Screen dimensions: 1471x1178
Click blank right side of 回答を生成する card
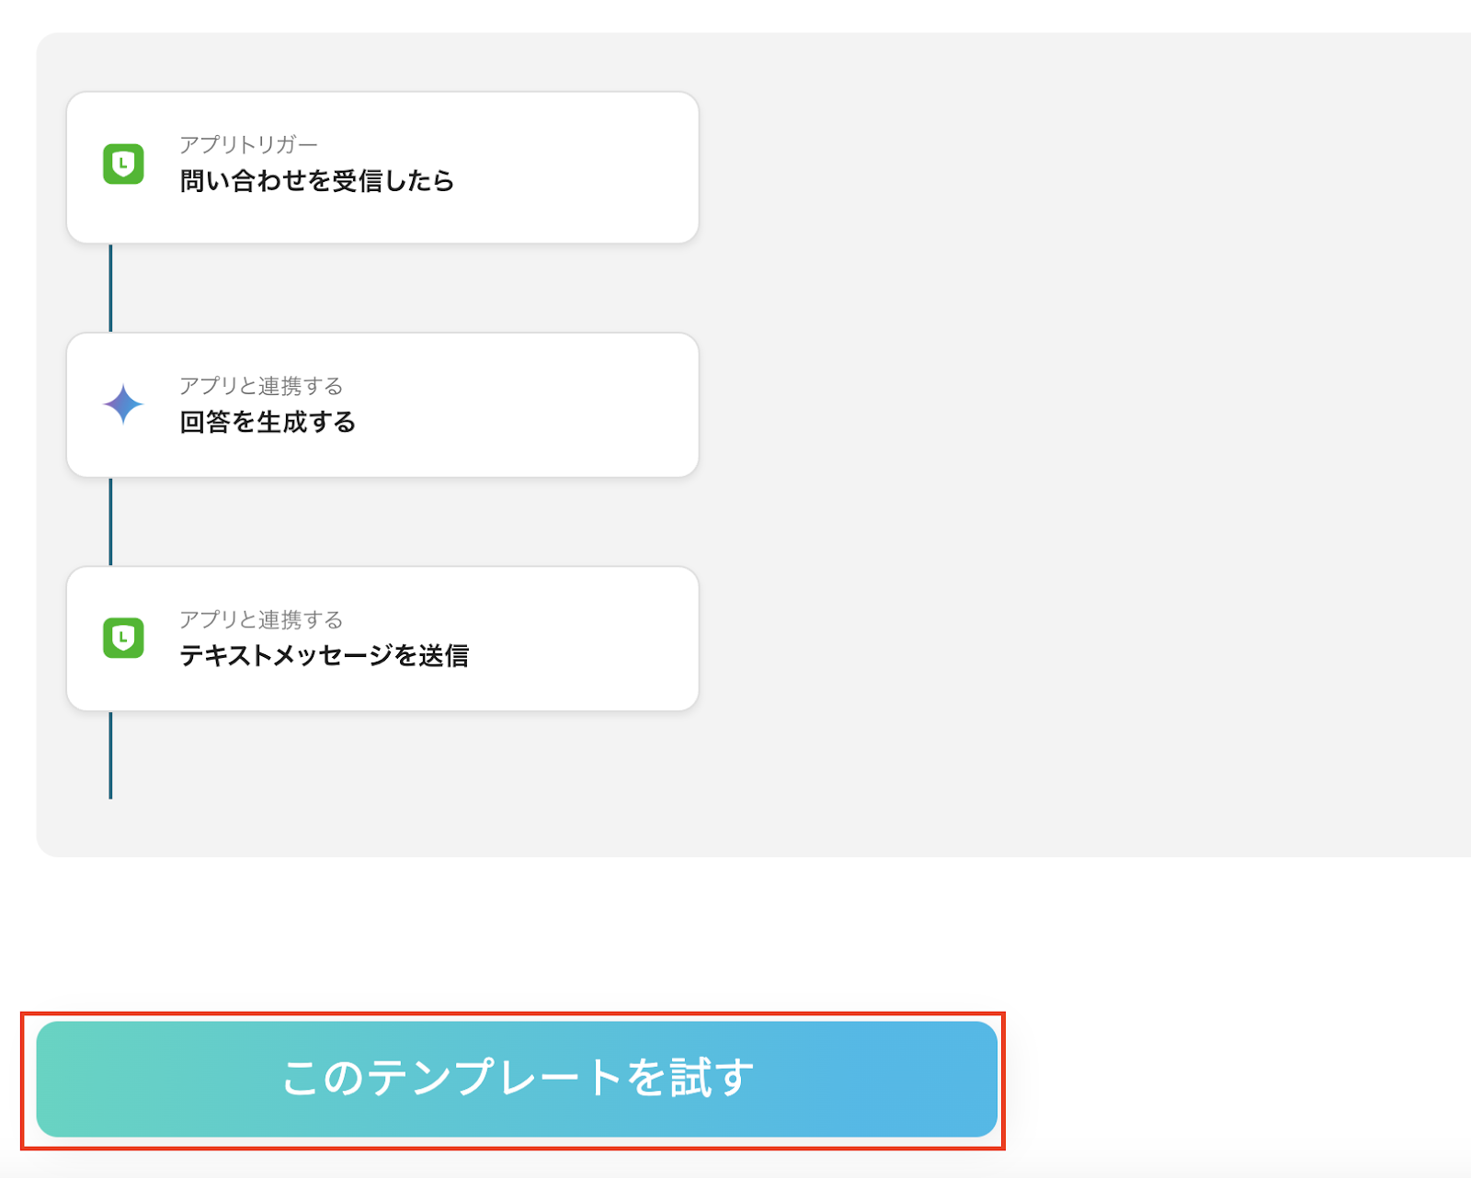point(588,404)
